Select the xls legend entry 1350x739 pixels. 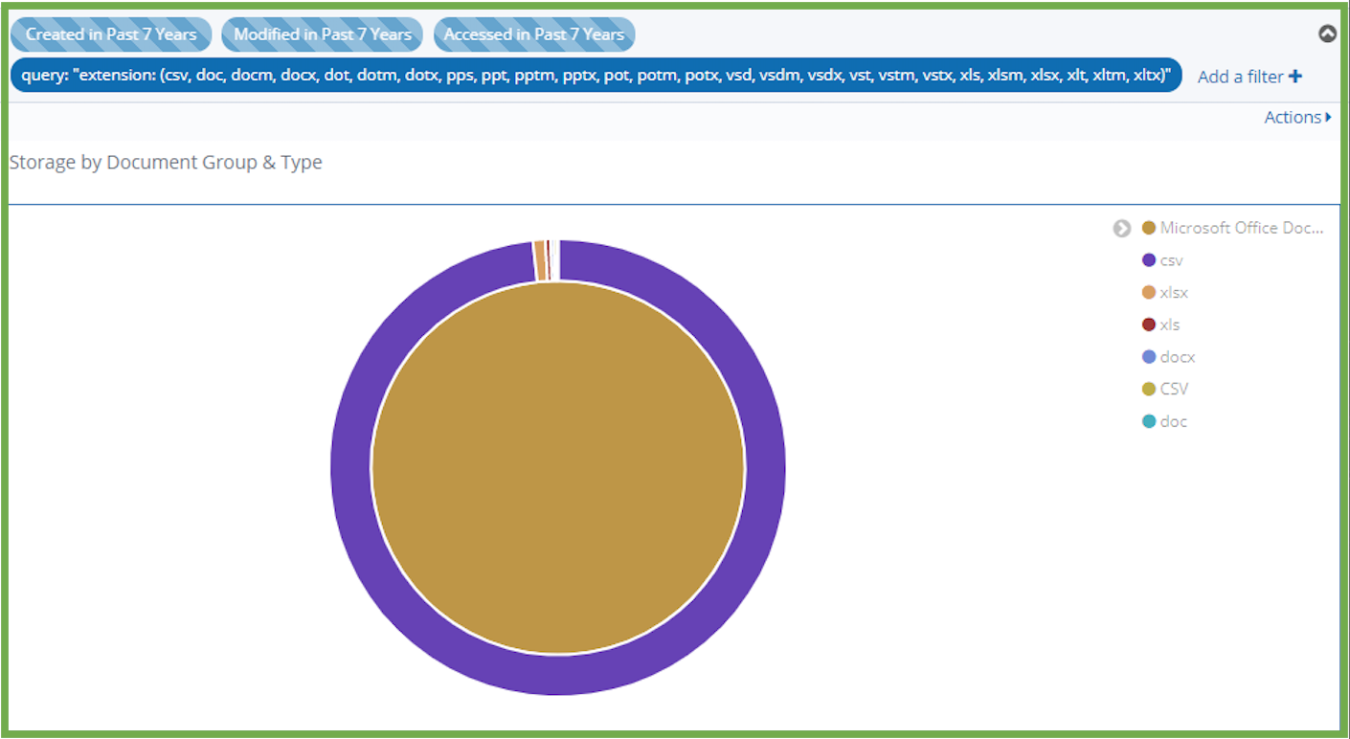tap(1169, 325)
